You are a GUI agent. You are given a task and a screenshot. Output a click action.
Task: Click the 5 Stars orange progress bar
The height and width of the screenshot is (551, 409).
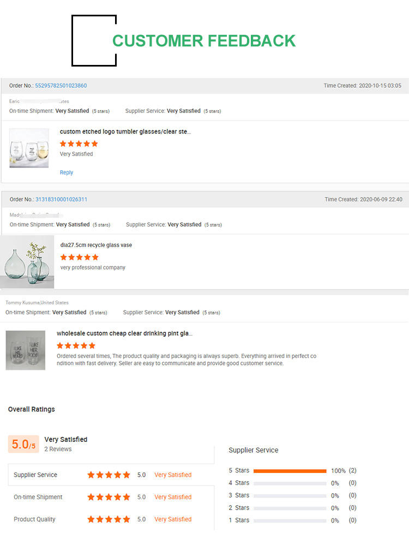(290, 471)
